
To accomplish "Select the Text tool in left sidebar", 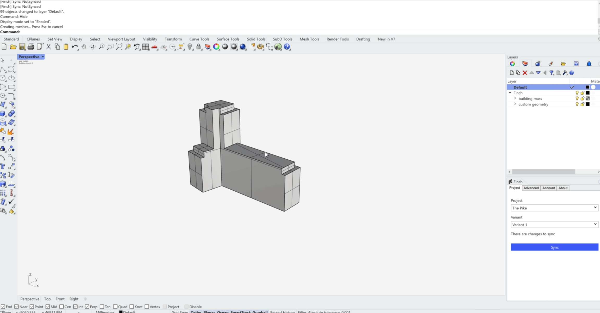I will click(3, 167).
